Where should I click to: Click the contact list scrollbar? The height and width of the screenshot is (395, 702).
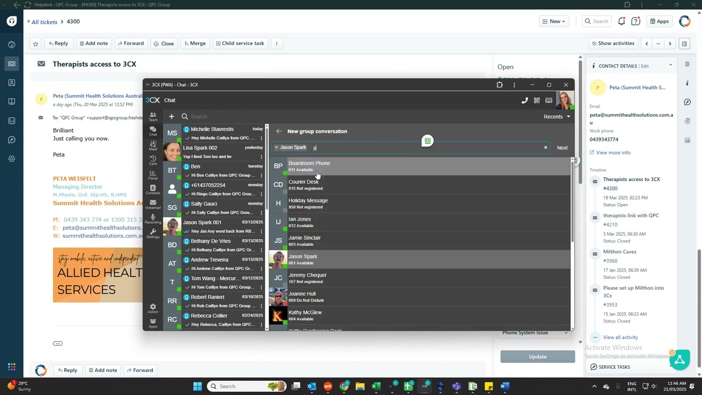point(573,203)
